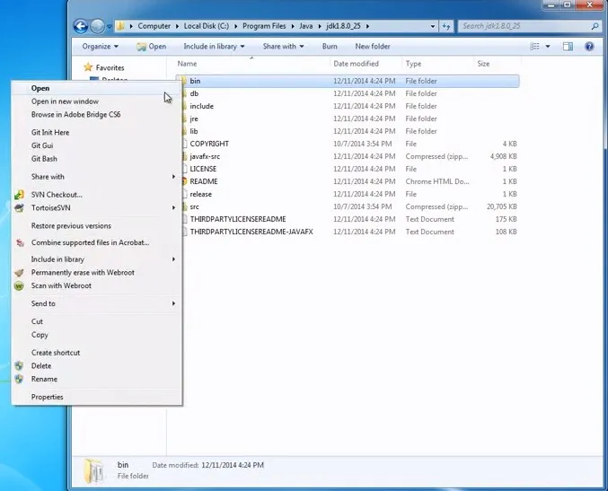Open the Organize menu

[x=100, y=46]
